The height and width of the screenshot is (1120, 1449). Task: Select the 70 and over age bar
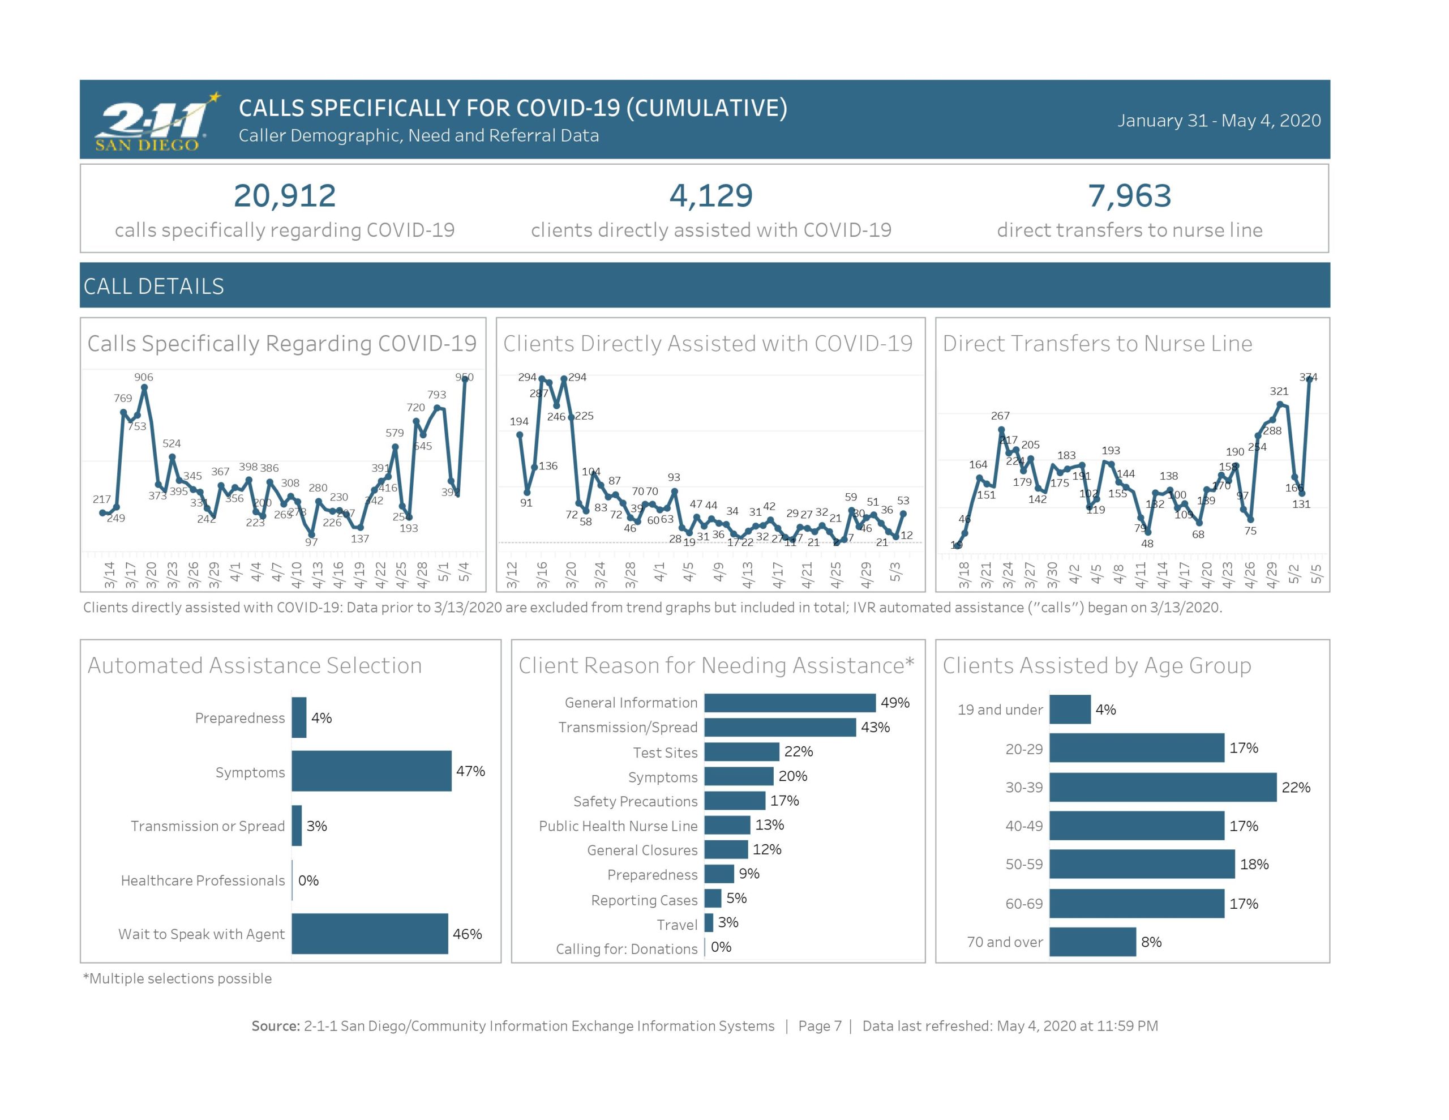[1092, 942]
